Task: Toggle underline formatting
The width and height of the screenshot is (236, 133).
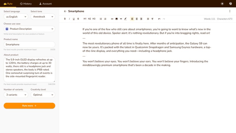Action: click(x=74, y=19)
